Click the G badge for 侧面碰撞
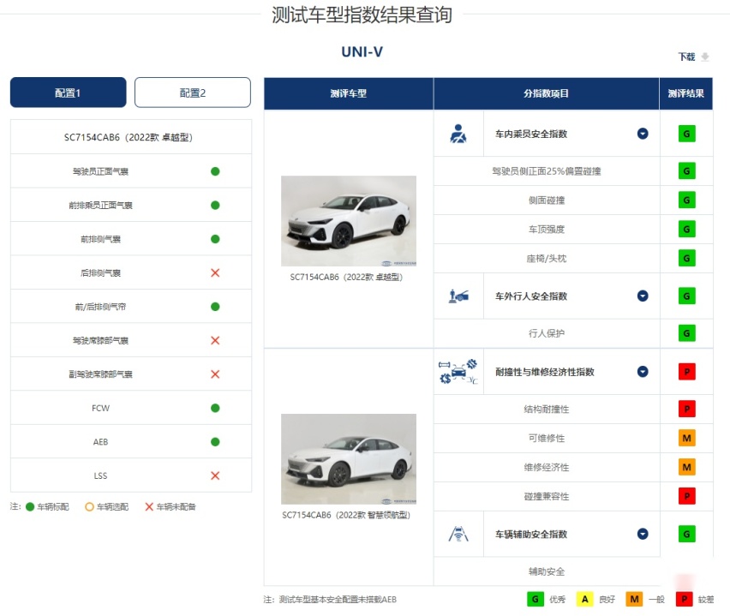This screenshot has height=616, width=730. [686, 200]
